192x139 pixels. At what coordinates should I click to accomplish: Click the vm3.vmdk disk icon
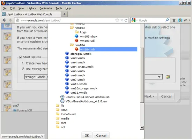click(67, 58)
